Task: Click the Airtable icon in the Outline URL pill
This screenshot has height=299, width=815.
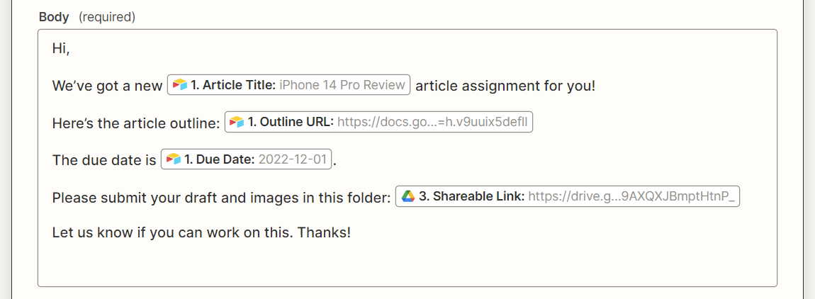Action: (237, 122)
